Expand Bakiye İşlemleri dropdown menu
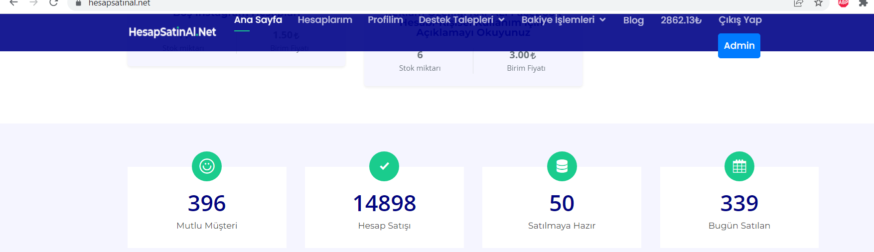 [564, 20]
